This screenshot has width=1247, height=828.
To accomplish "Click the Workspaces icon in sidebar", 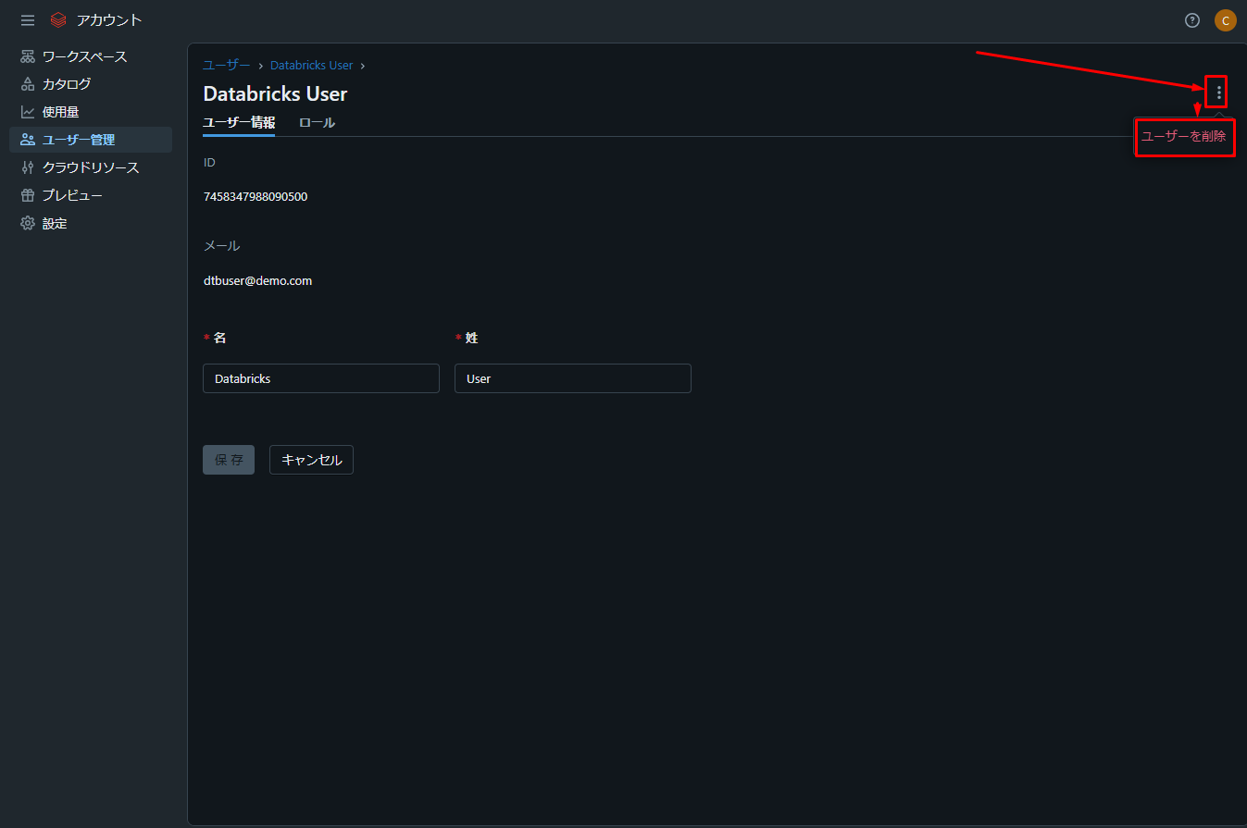I will click(28, 56).
